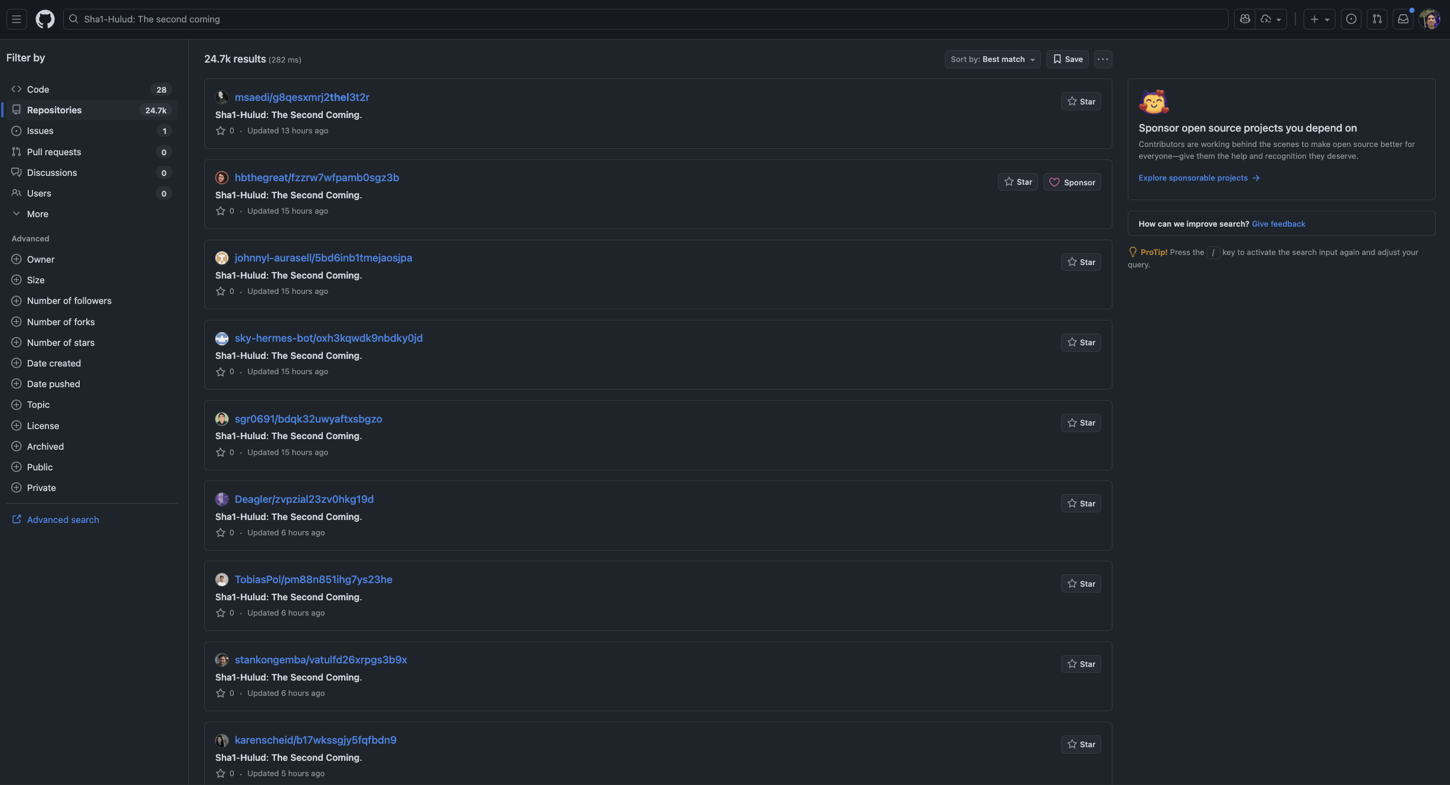Open the hamburger navigation menu
The width and height of the screenshot is (1450, 785).
[x=17, y=19]
